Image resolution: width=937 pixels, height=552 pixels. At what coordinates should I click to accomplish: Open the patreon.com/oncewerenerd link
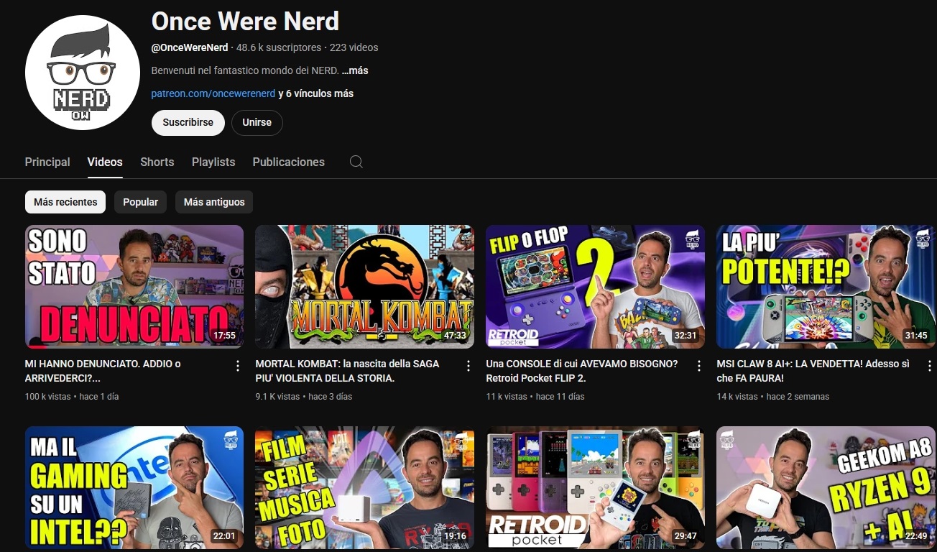[213, 93]
